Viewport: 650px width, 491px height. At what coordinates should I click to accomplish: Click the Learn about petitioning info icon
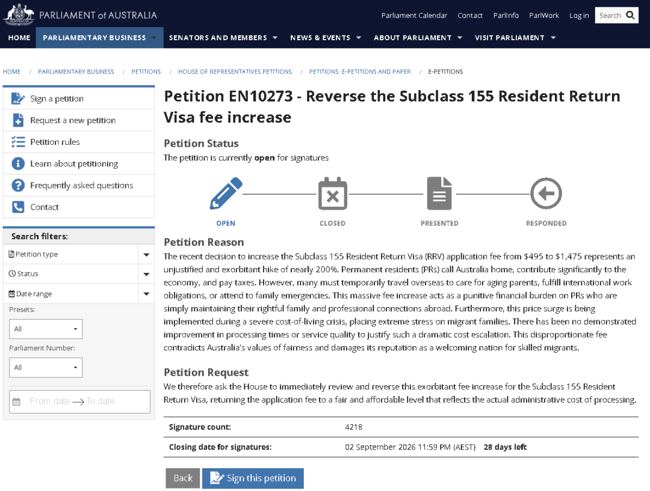18,163
